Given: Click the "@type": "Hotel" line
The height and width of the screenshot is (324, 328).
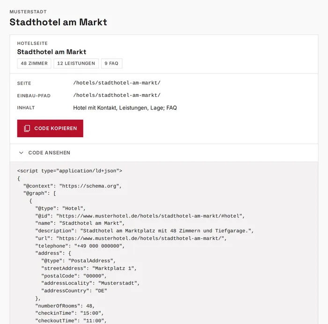Looking at the screenshot, I should pos(60,208).
